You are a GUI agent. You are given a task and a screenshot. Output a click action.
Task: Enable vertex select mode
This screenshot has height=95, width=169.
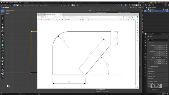coord(14,5)
